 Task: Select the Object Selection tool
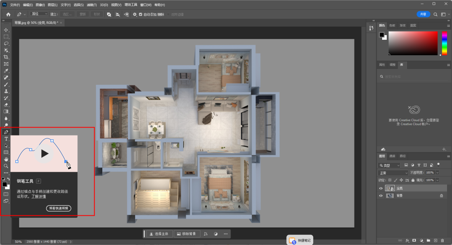tap(6, 51)
